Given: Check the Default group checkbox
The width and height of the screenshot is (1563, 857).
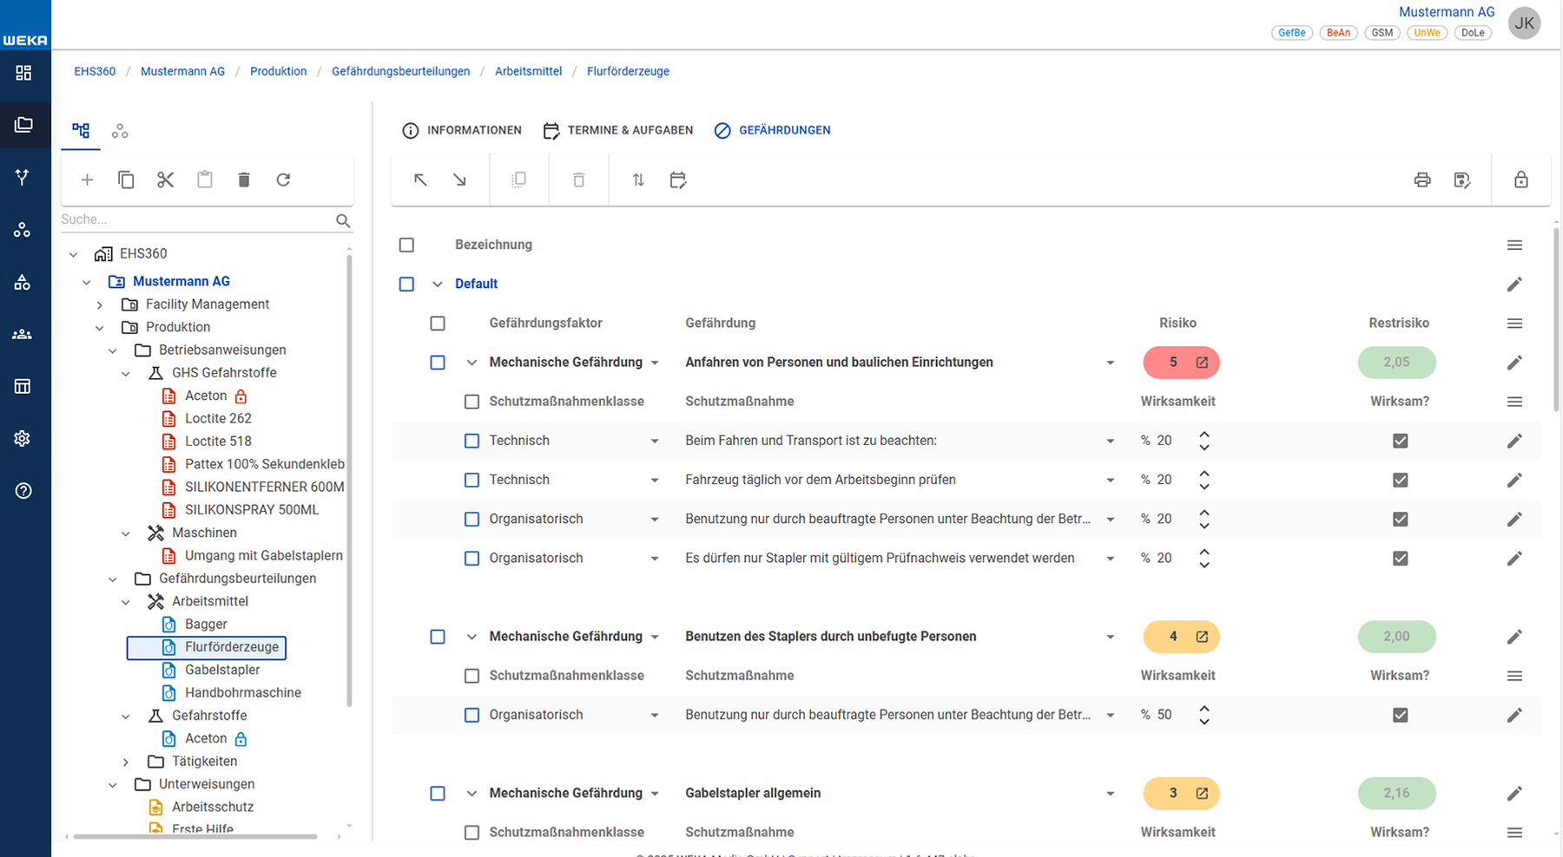Looking at the screenshot, I should tap(406, 285).
